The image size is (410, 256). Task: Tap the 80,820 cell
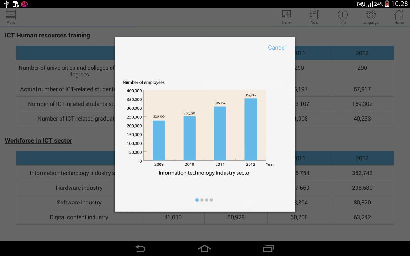point(362,203)
